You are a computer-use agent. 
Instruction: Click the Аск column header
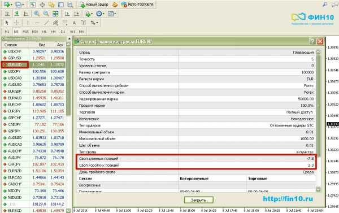56,45
